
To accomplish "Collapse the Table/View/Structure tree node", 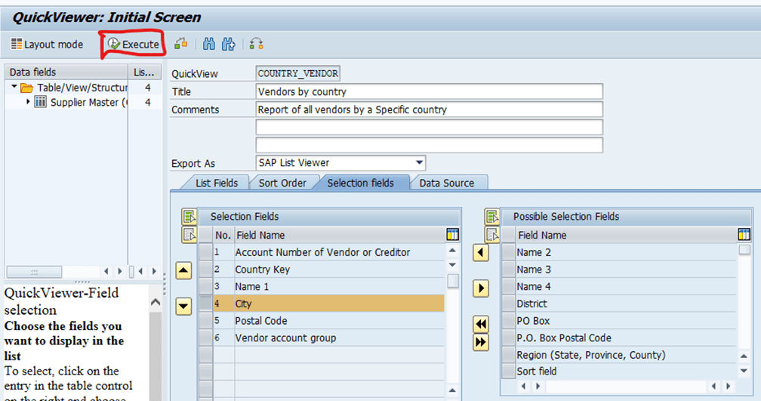I will click(14, 87).
